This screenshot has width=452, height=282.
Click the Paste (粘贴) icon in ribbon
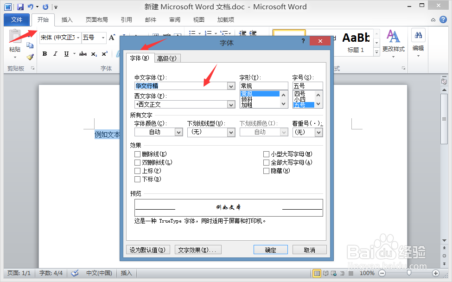click(15, 37)
